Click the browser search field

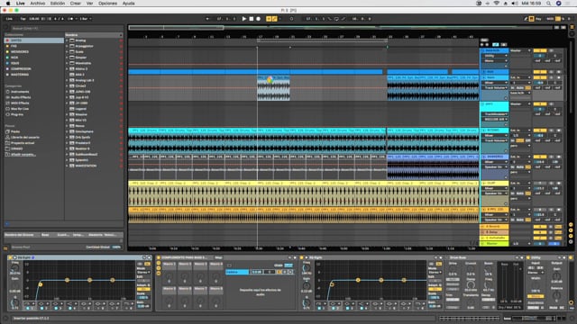66,28
